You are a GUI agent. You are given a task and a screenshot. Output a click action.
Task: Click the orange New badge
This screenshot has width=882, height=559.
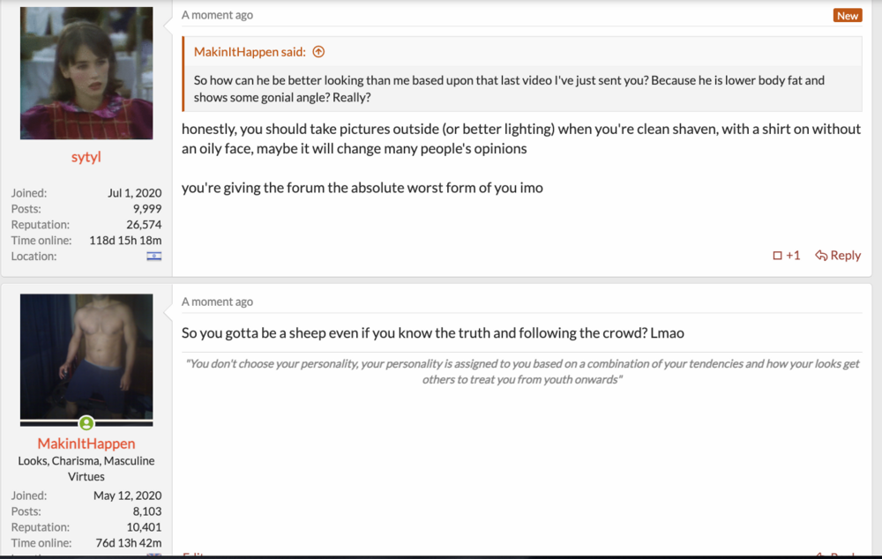point(848,15)
